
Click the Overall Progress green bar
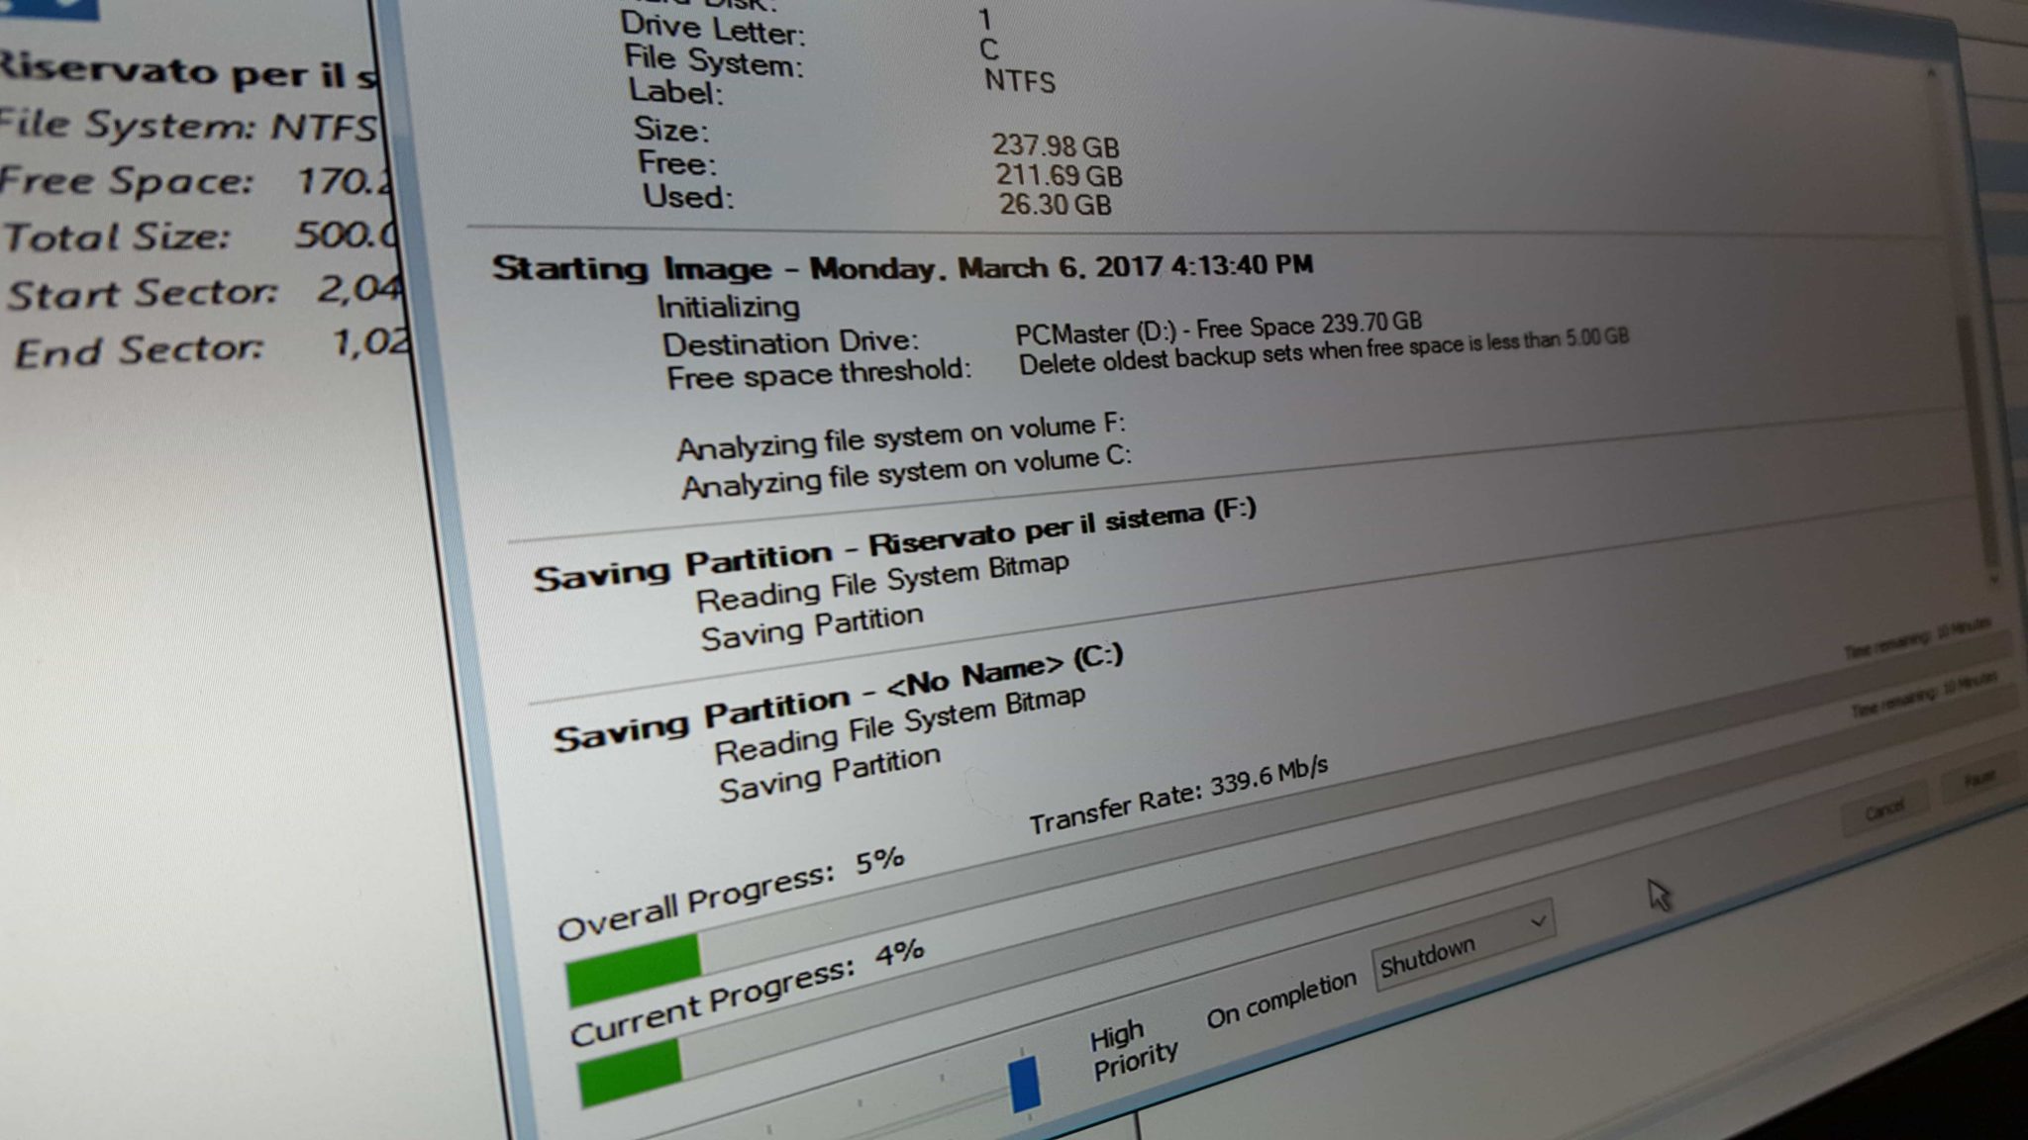[x=634, y=970]
